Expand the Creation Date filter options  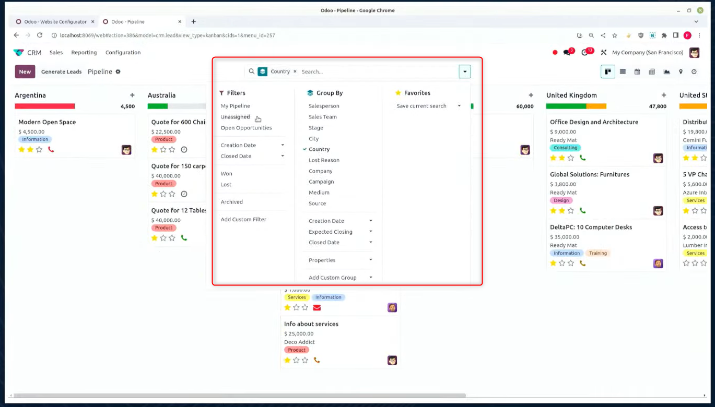[x=252, y=145]
